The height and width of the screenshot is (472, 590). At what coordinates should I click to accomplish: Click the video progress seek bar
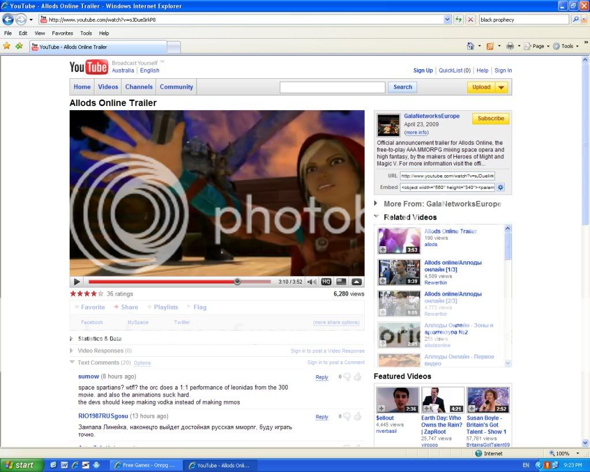pyautogui.click(x=179, y=282)
